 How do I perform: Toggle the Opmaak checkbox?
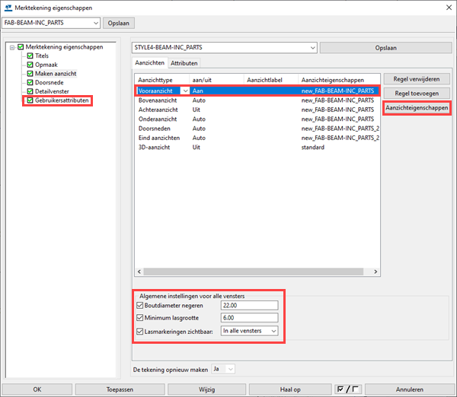pyautogui.click(x=30, y=65)
